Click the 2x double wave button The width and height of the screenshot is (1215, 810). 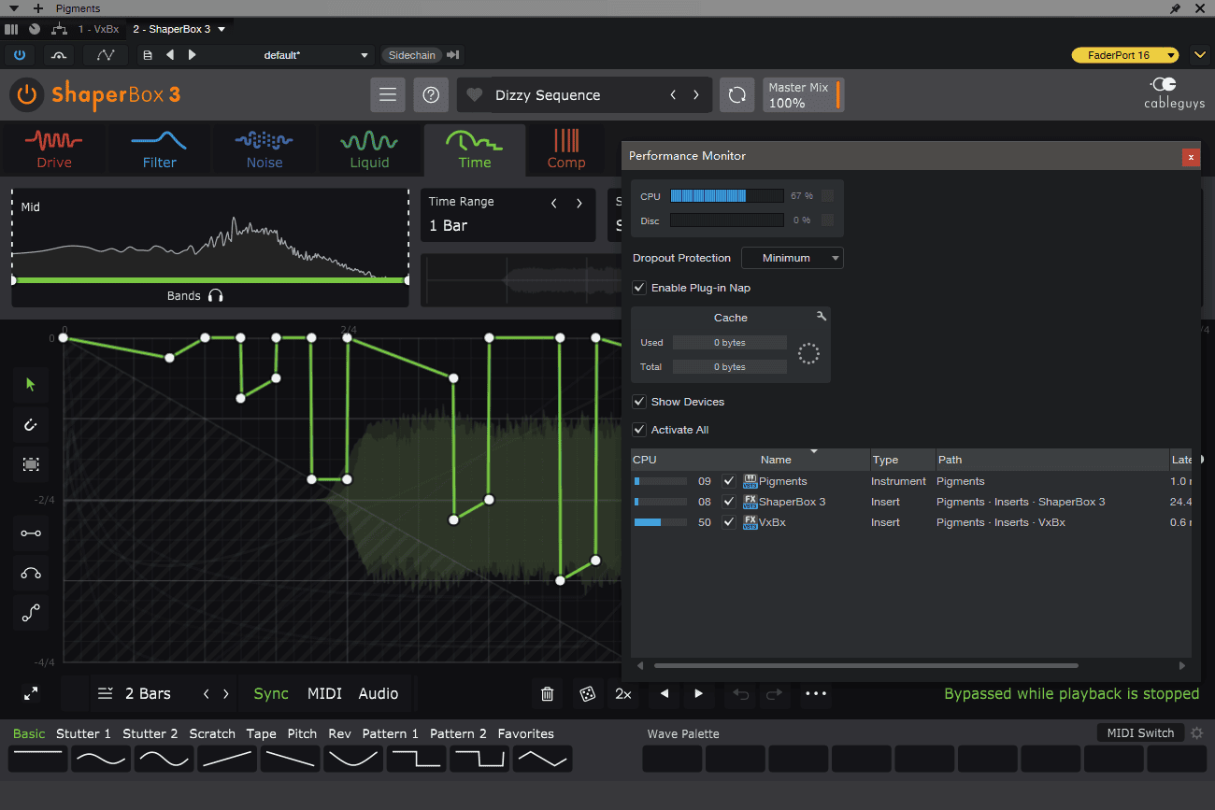(623, 693)
